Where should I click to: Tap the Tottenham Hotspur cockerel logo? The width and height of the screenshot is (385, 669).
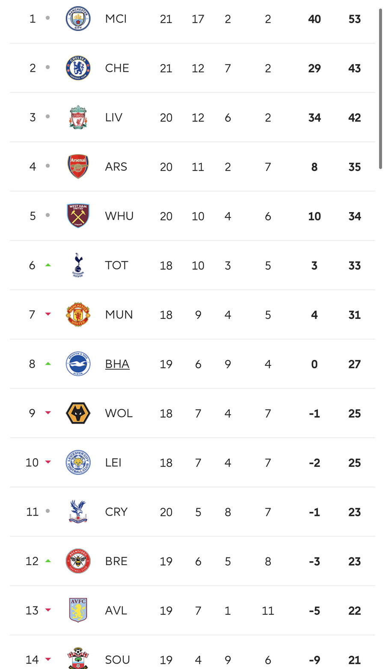[78, 265]
